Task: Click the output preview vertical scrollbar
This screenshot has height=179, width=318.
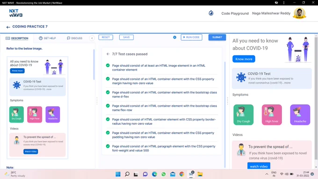Action: 316,98
